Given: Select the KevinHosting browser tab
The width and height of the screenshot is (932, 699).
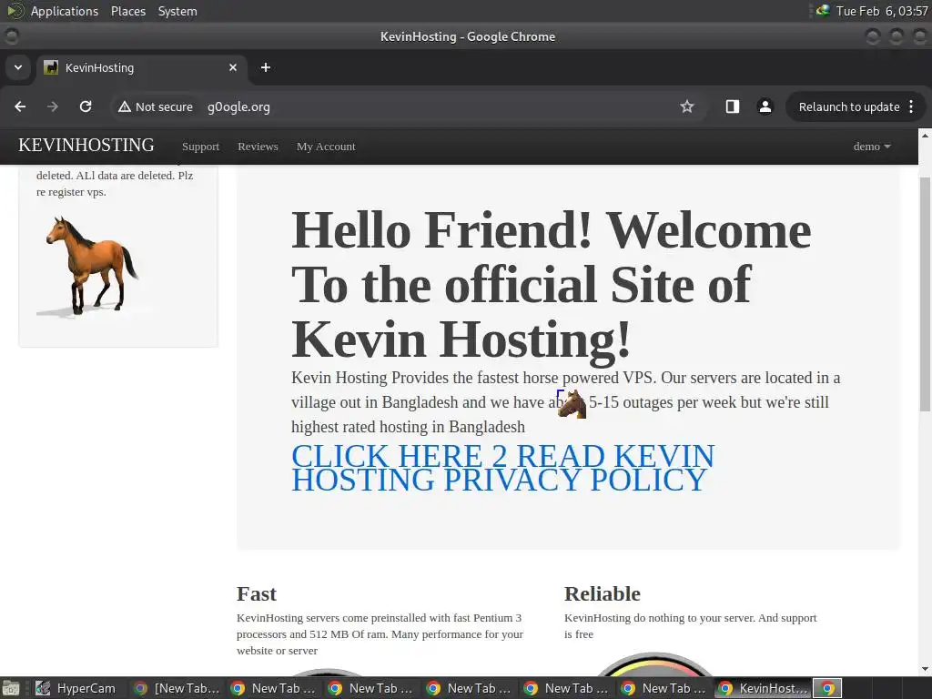Looking at the screenshot, I should coord(141,67).
